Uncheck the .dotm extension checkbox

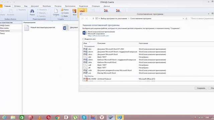[x=84, y=60]
